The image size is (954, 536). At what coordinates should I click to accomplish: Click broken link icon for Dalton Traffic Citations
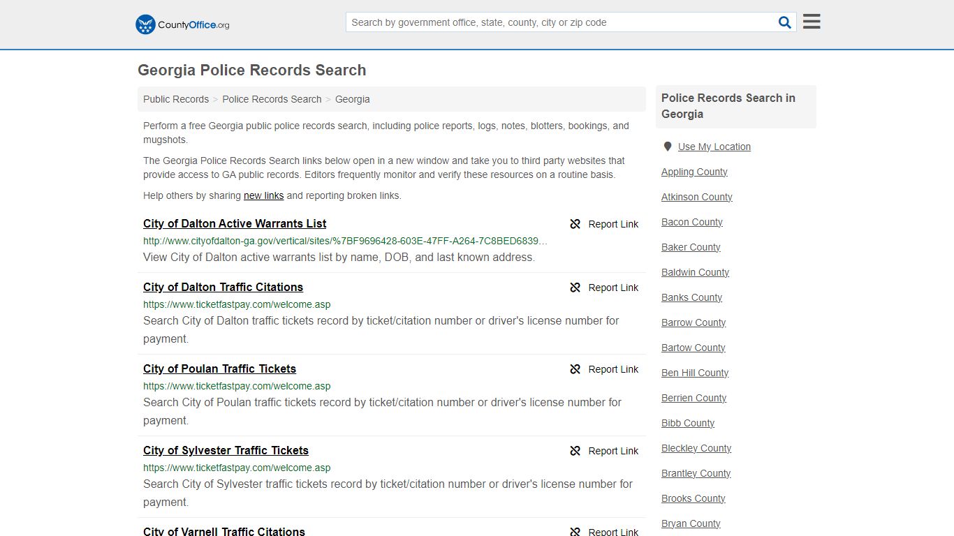pyautogui.click(x=575, y=288)
